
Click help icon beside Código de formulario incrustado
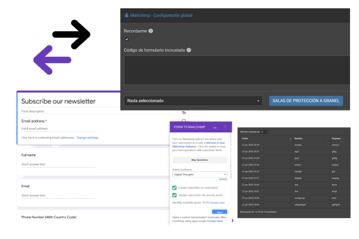tap(188, 50)
